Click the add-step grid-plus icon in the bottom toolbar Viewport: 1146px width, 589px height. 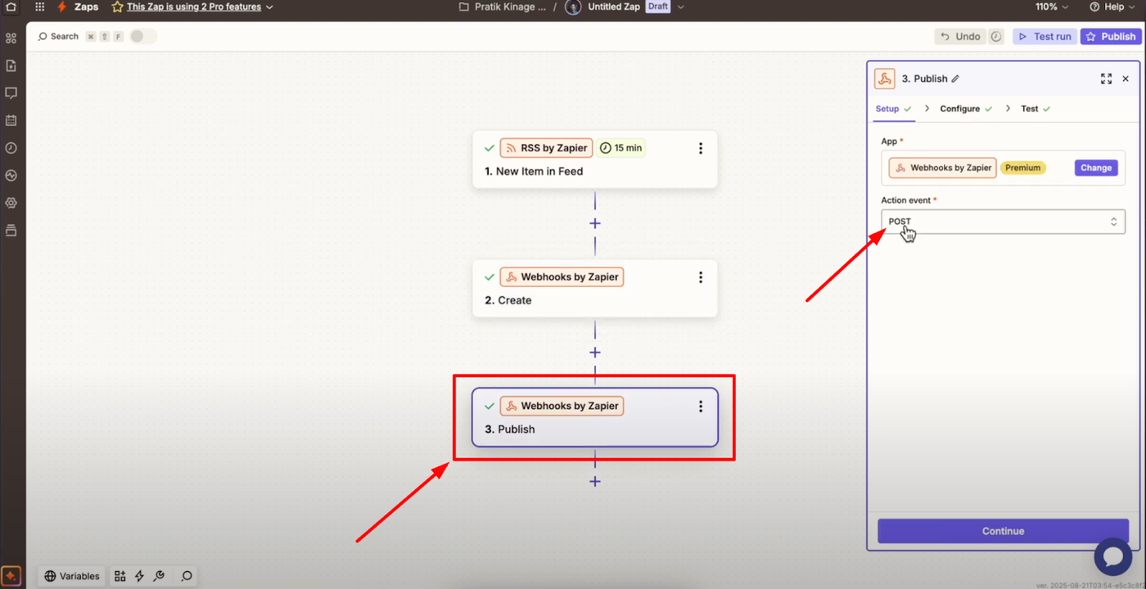point(120,576)
